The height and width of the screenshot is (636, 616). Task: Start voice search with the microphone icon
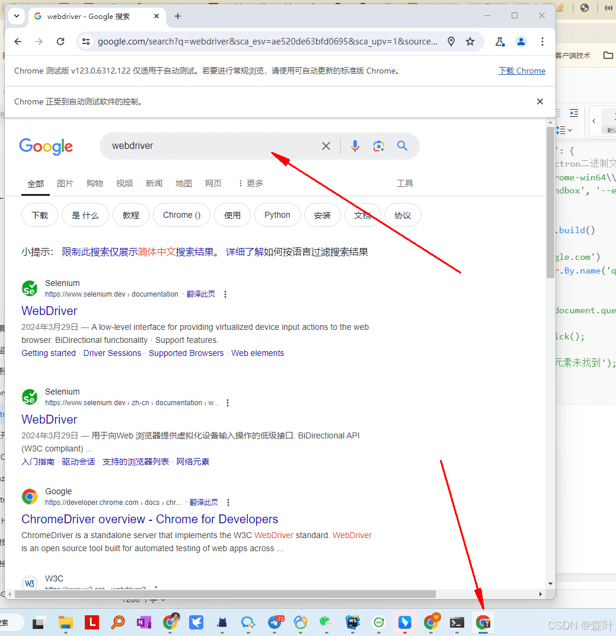point(355,146)
